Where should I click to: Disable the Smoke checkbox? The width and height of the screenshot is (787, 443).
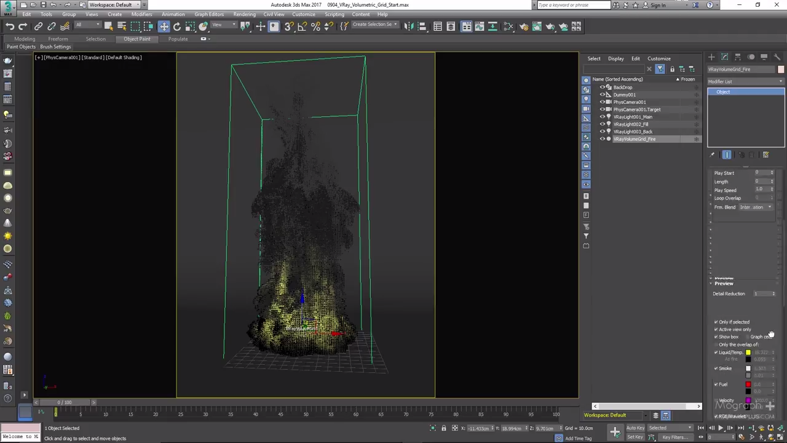tap(716, 369)
